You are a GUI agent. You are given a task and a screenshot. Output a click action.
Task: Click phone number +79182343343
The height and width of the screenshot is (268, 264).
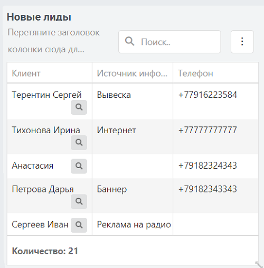click(x=208, y=189)
